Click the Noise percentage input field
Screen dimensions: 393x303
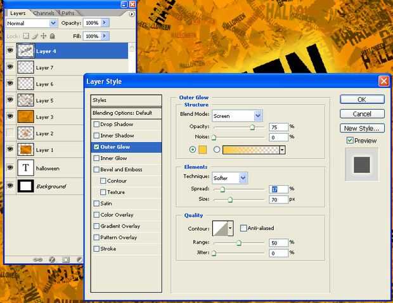pyautogui.click(x=278, y=137)
